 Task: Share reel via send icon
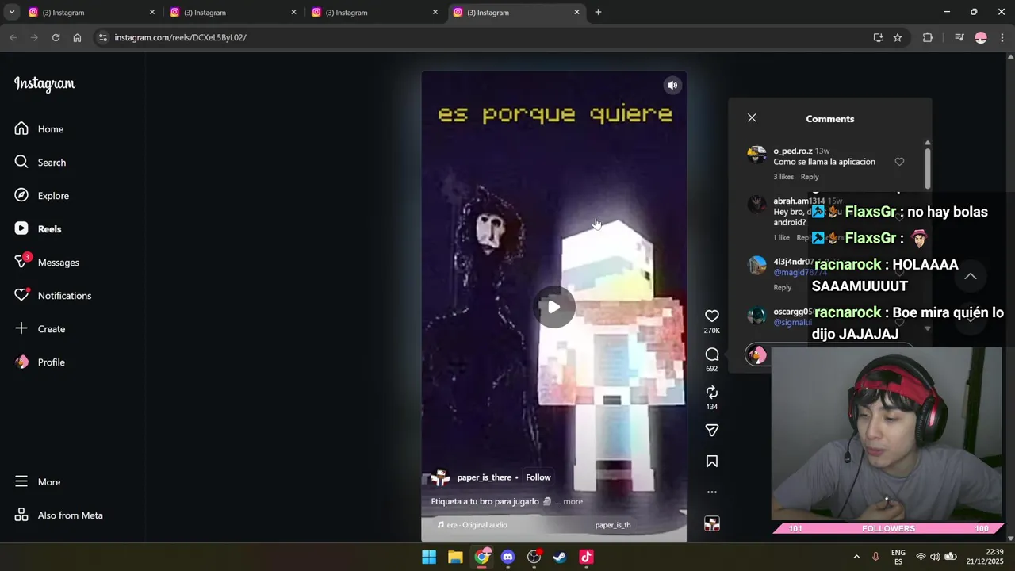712,431
